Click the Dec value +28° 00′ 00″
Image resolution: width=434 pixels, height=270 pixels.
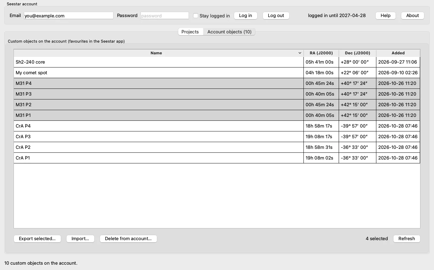(x=355, y=62)
